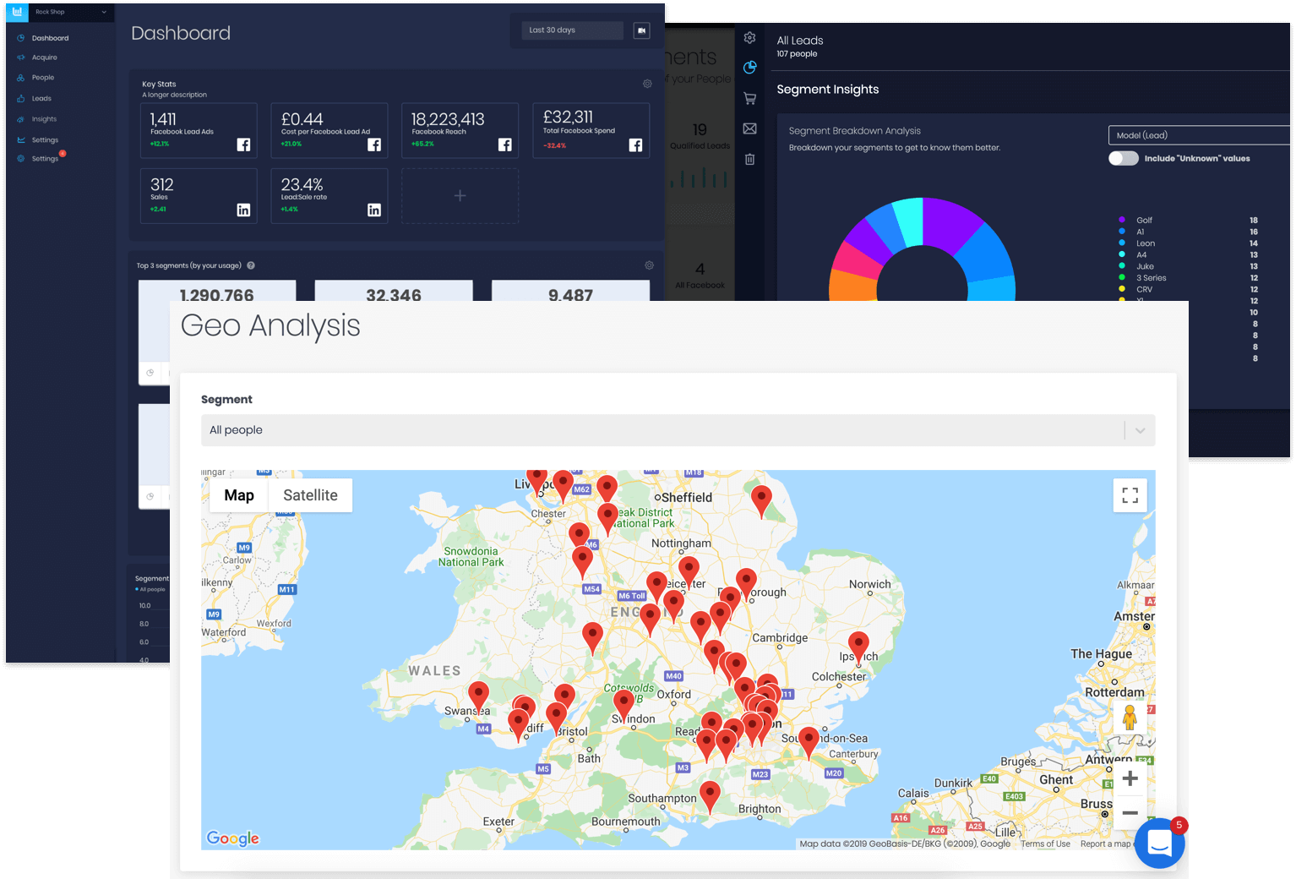Open the Model (Lead) breakdown selector

1199,134
